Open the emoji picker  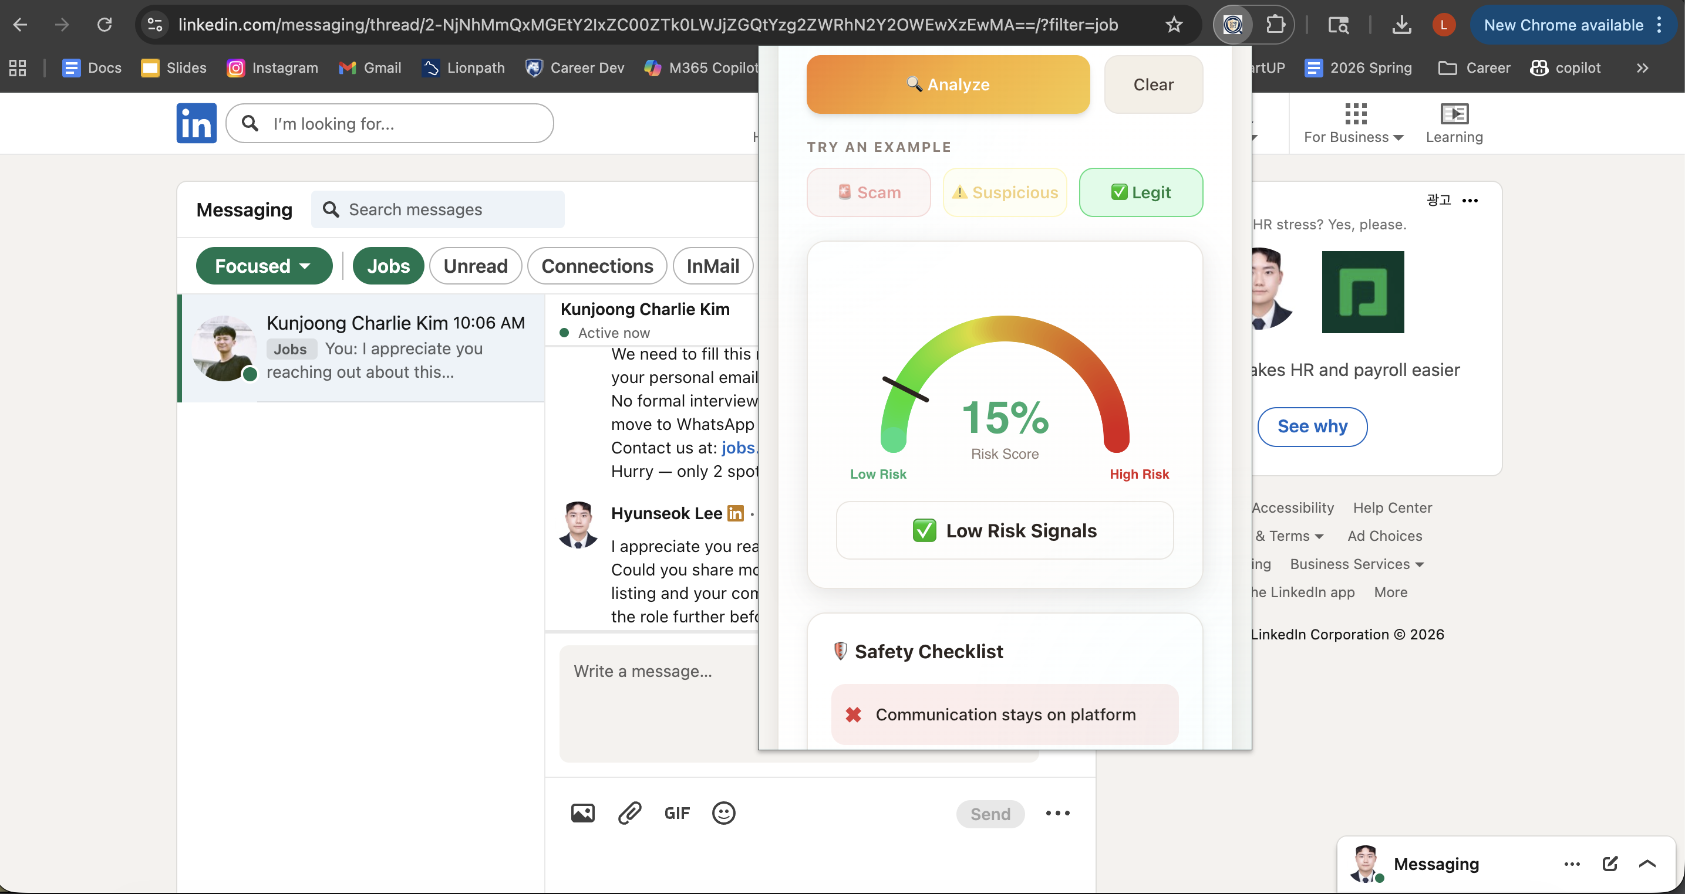[723, 813]
